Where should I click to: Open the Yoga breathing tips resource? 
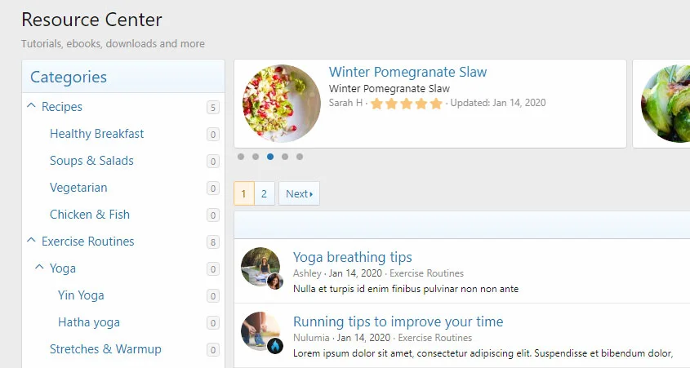(352, 258)
